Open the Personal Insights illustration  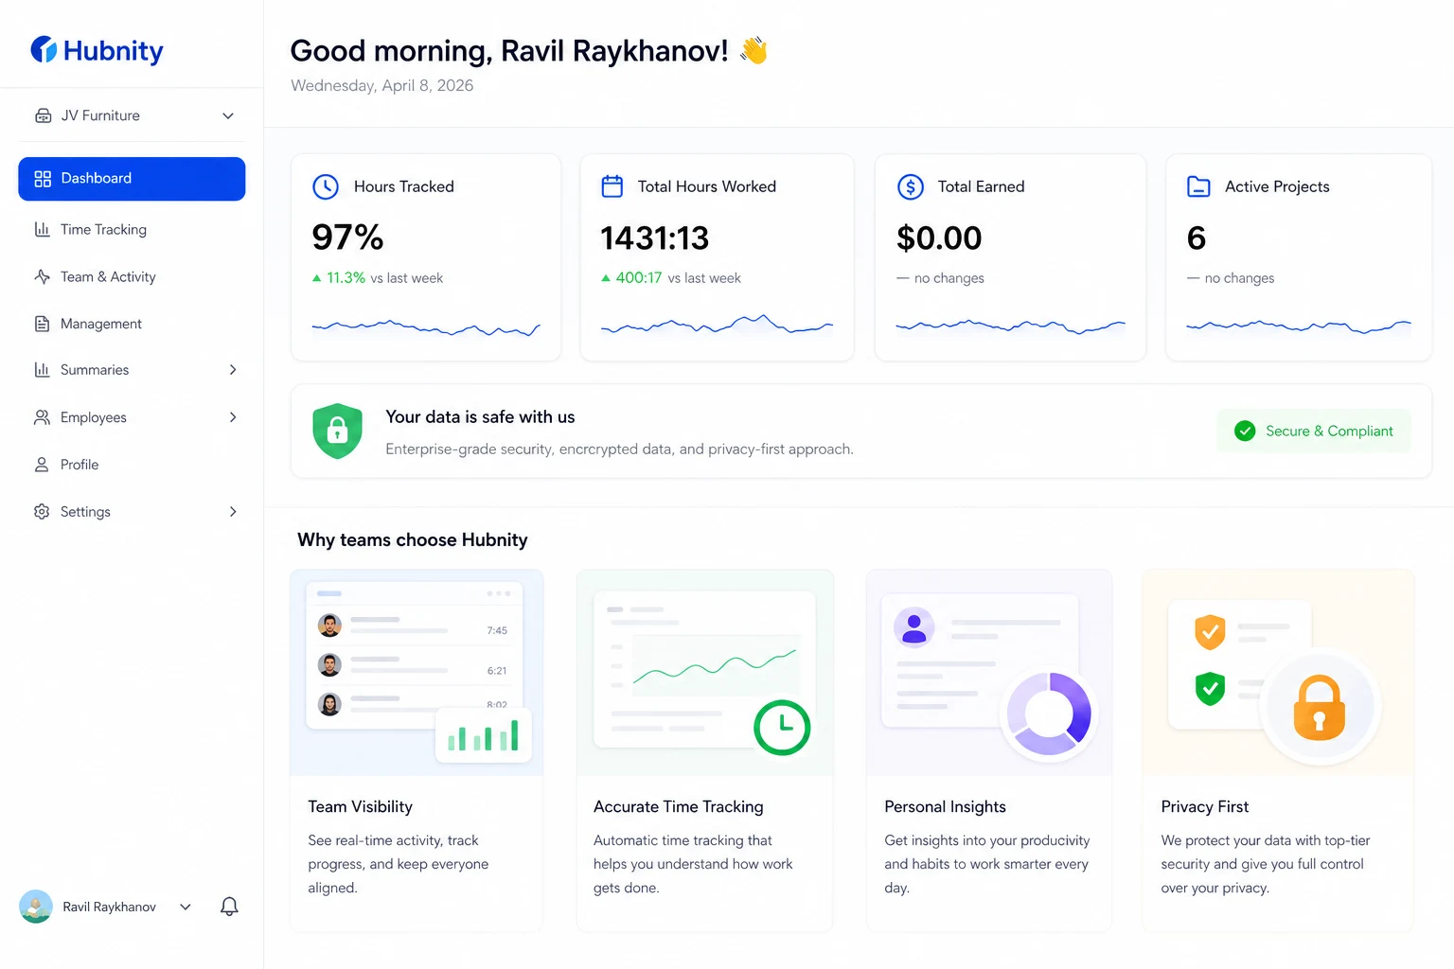coord(989,673)
